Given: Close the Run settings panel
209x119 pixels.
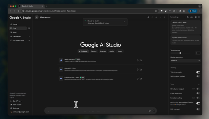Looking at the screenshot, I should (199, 17).
